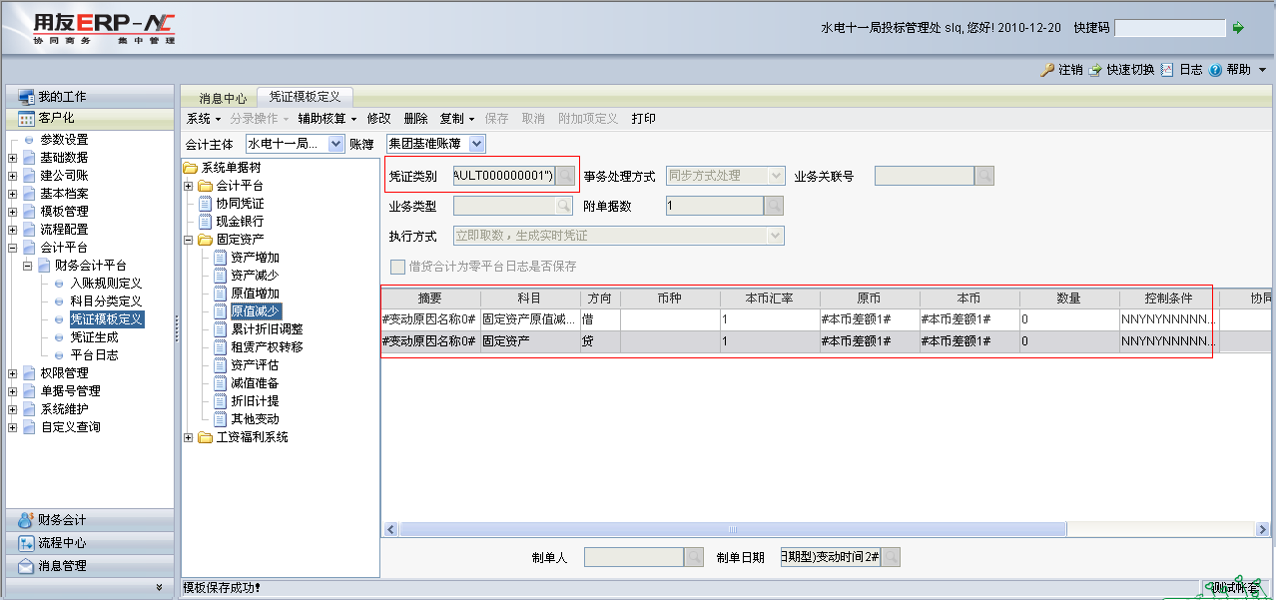The height and width of the screenshot is (600, 1276).
Task: Open the 会计主体 dropdown
Action: pyautogui.click(x=335, y=144)
